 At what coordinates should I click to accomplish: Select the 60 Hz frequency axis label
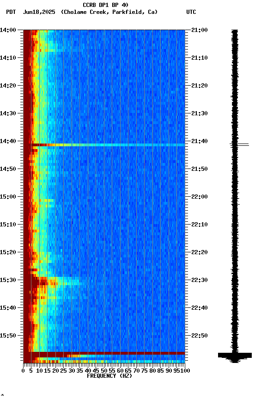(x=120, y=371)
